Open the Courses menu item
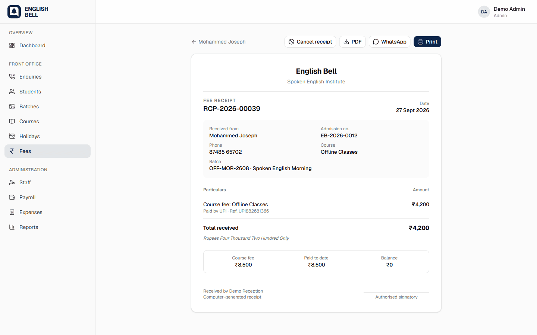This screenshot has height=335, width=537. [47, 121]
